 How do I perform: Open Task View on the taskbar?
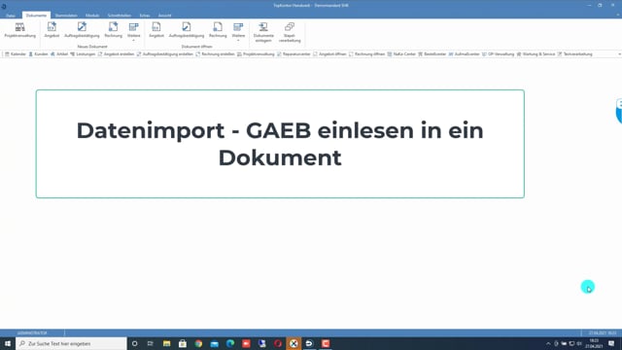151,343
